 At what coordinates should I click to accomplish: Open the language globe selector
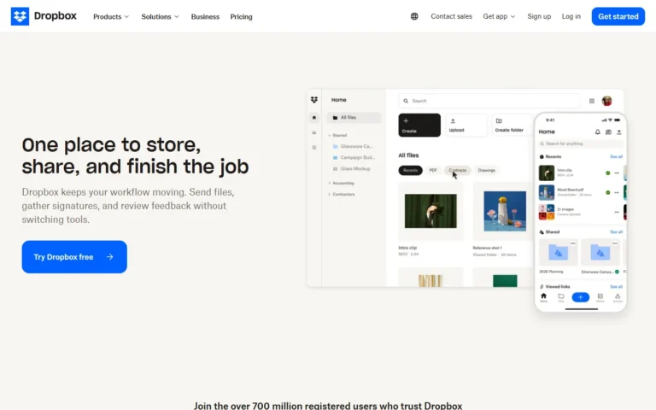pyautogui.click(x=414, y=16)
